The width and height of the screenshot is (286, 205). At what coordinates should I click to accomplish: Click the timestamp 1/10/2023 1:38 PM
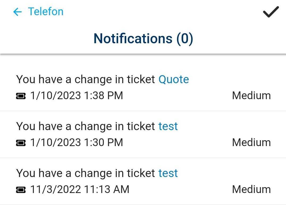pos(77,95)
